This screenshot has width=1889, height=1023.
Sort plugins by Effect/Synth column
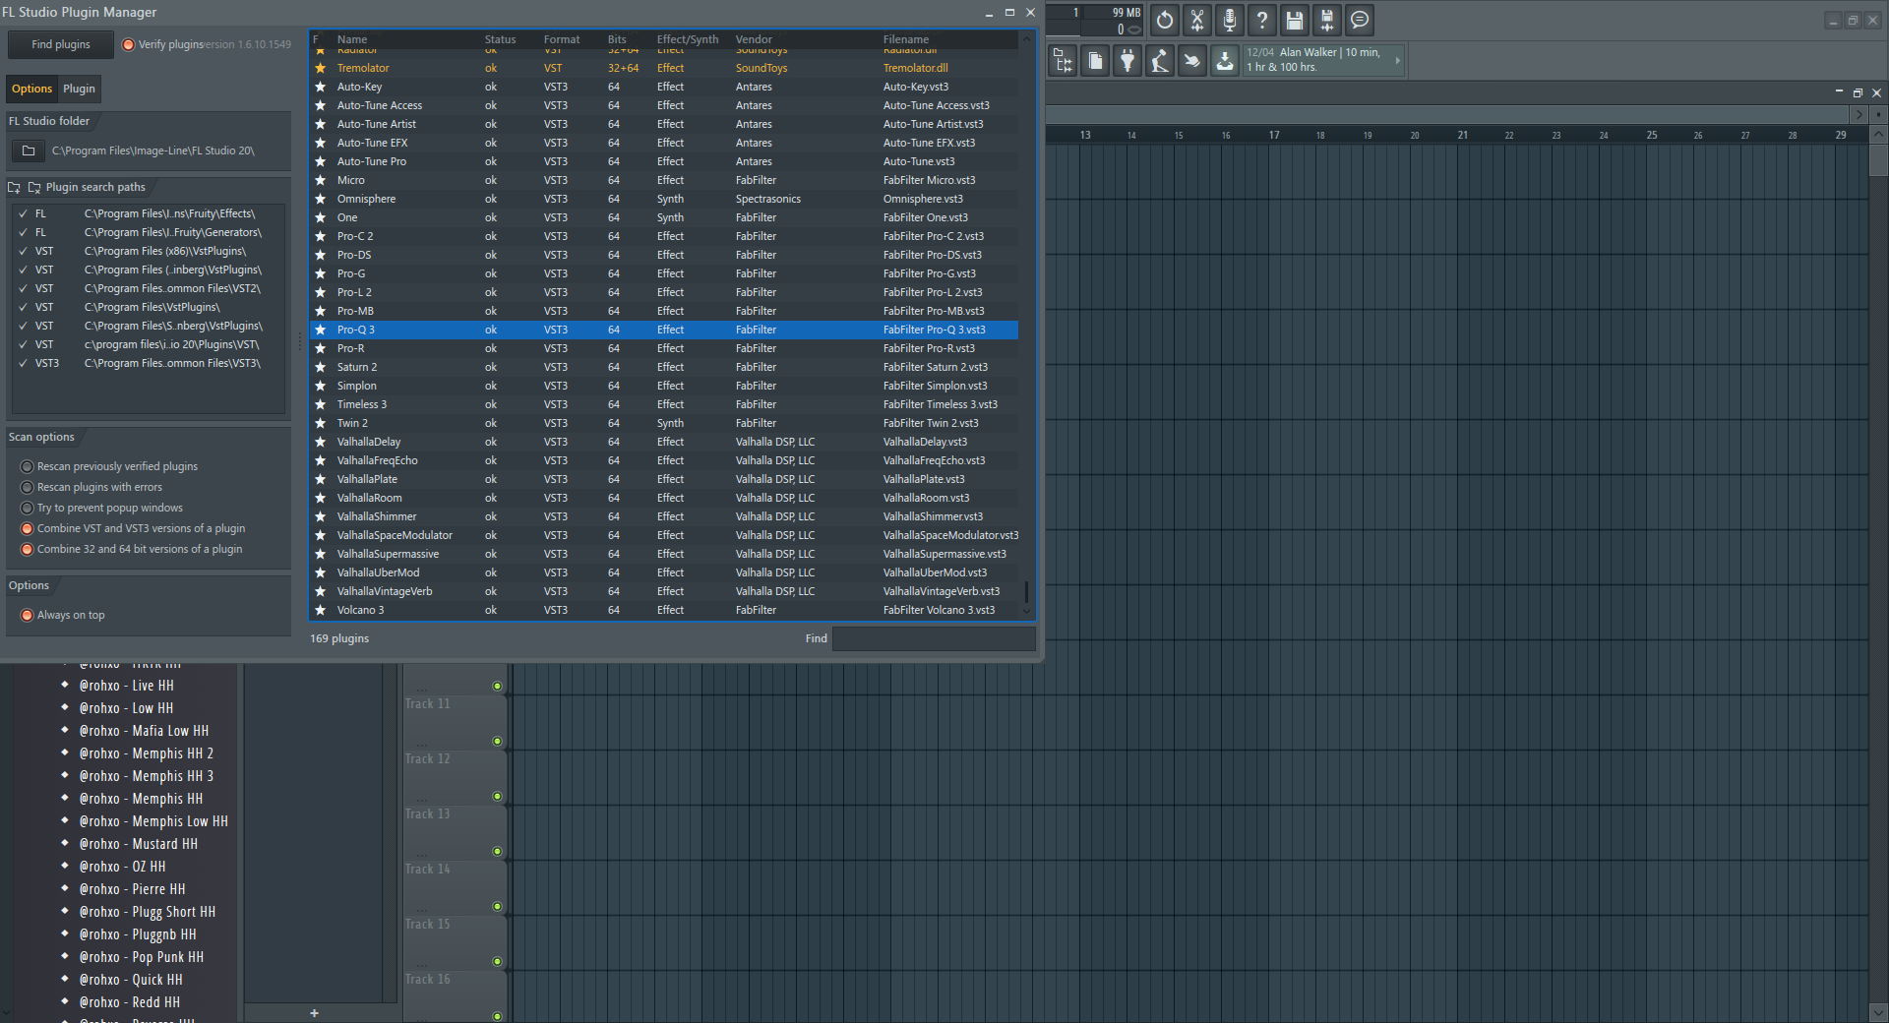point(688,39)
